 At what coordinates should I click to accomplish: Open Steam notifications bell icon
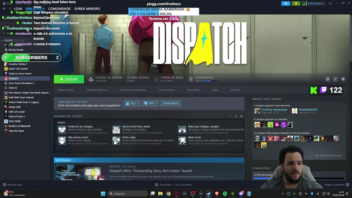point(296,4)
